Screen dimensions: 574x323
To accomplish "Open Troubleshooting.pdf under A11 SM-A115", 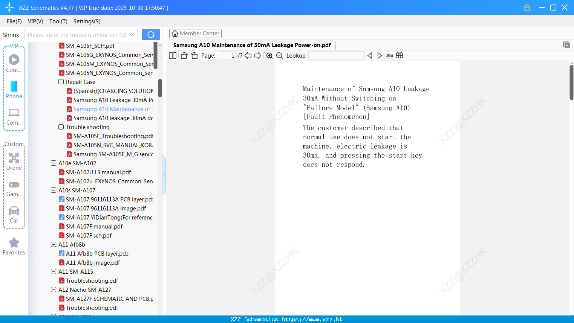I will click(92, 280).
